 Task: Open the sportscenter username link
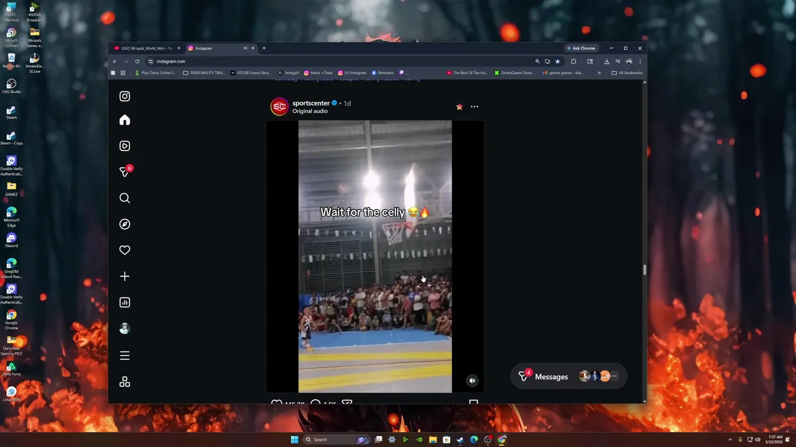tap(311, 103)
